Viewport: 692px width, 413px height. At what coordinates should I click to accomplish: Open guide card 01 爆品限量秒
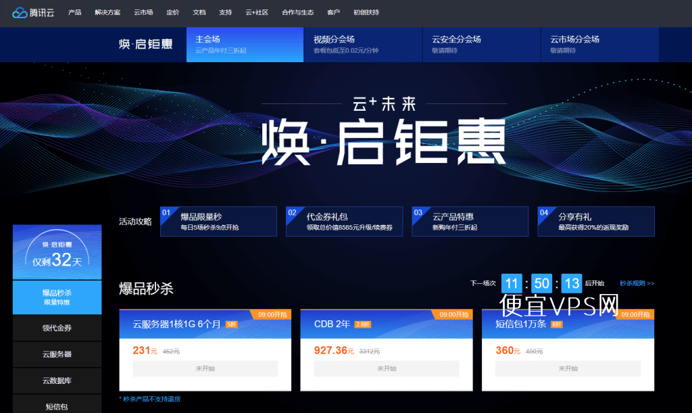tap(218, 222)
